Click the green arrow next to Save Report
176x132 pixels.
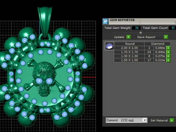(x=166, y=37)
